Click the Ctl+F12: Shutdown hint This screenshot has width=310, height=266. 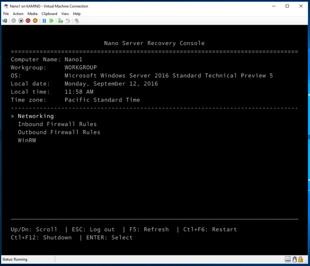point(41,237)
